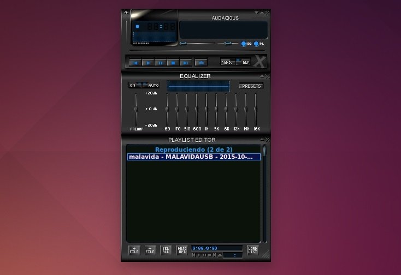The width and height of the screenshot is (401, 275).
Task: Click the 14K equalizer band slider
Action: click(x=246, y=109)
